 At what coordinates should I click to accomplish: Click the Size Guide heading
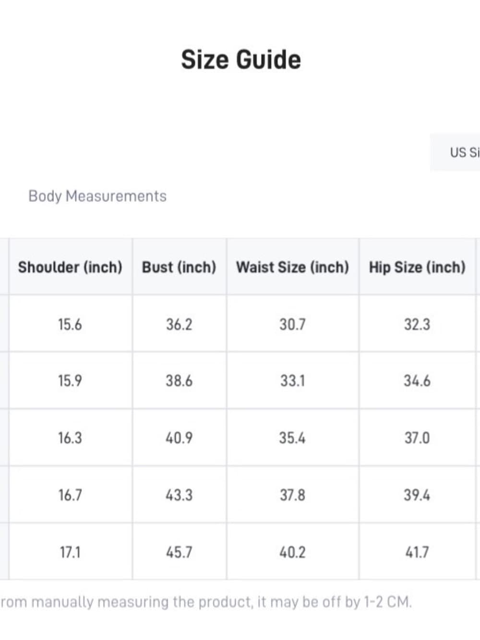(x=241, y=60)
